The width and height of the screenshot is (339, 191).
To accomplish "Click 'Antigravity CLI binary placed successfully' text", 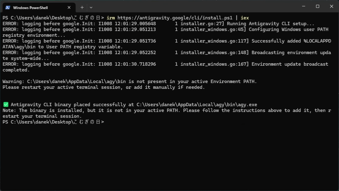I will point(68,105).
